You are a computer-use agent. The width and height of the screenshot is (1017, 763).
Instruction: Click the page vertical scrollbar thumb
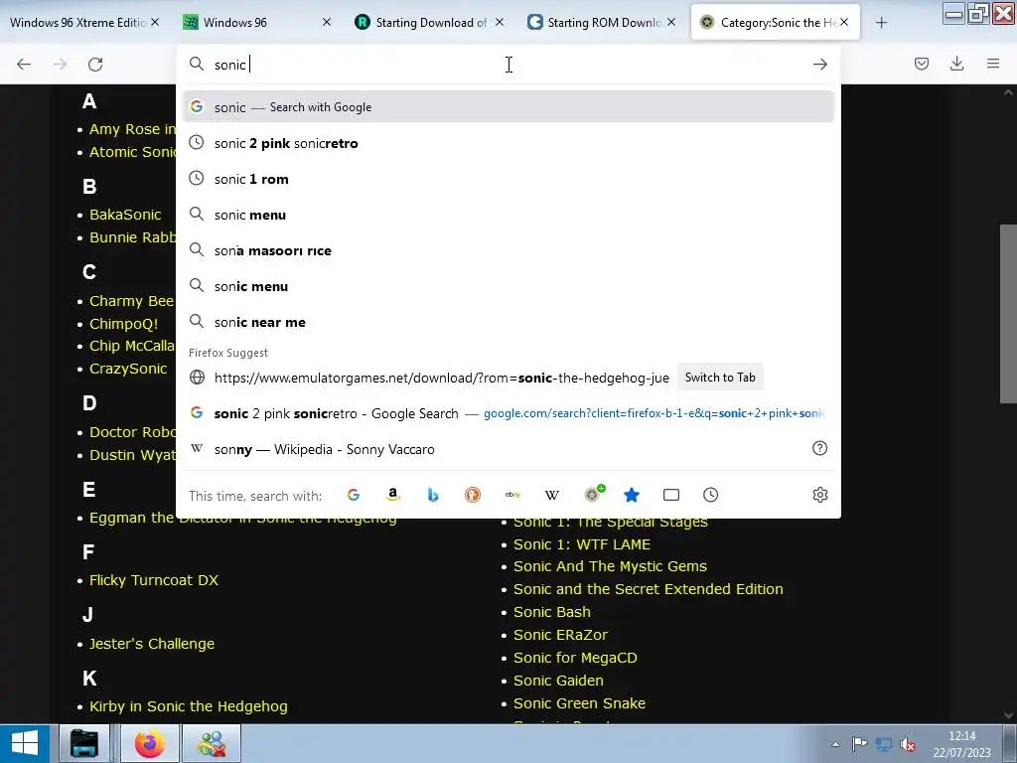point(1008,313)
